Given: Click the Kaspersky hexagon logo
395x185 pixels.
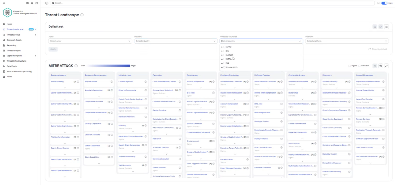Looking at the screenshot, I should tap(7, 12).
